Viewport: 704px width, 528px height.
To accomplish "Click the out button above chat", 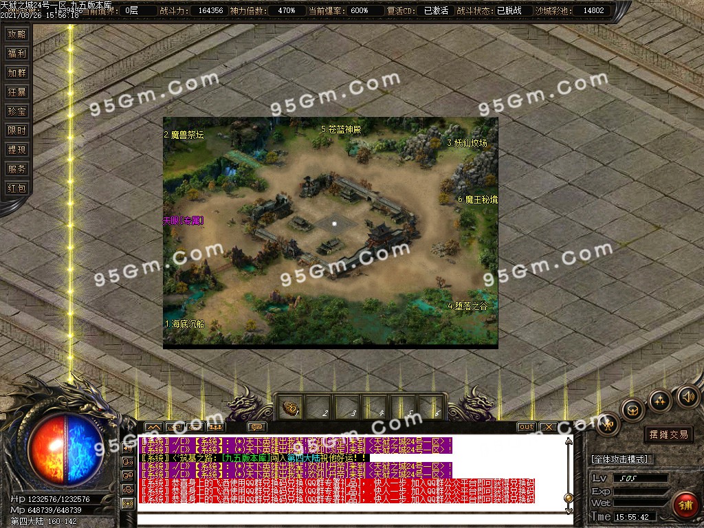I will 526,427.
